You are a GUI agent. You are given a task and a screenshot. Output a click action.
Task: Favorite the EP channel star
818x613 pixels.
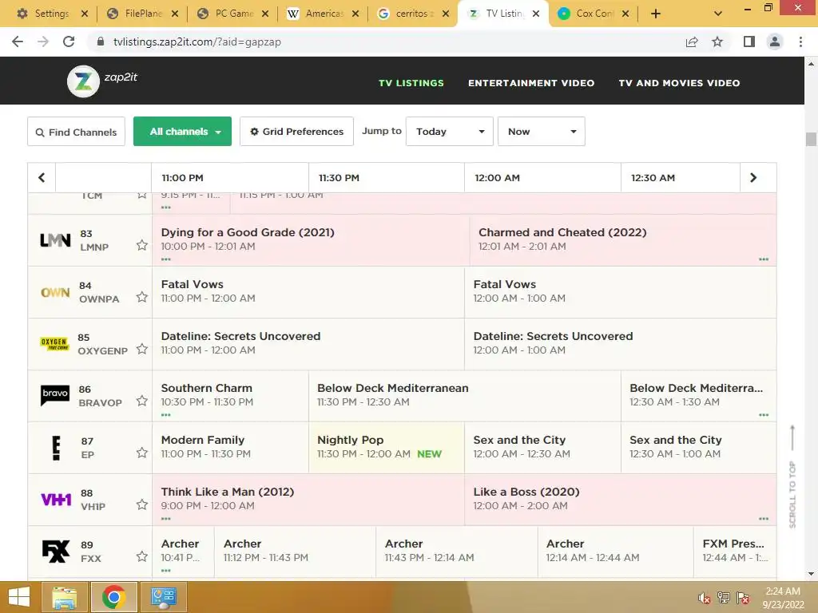pos(142,453)
